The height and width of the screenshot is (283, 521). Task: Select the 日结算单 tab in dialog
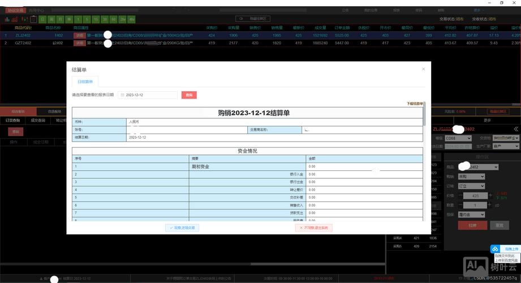click(x=87, y=82)
